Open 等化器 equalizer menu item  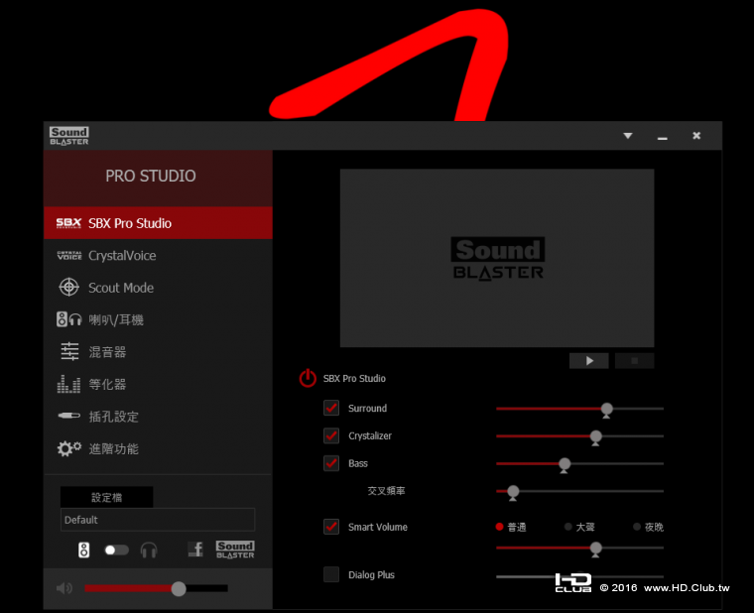[x=158, y=384]
